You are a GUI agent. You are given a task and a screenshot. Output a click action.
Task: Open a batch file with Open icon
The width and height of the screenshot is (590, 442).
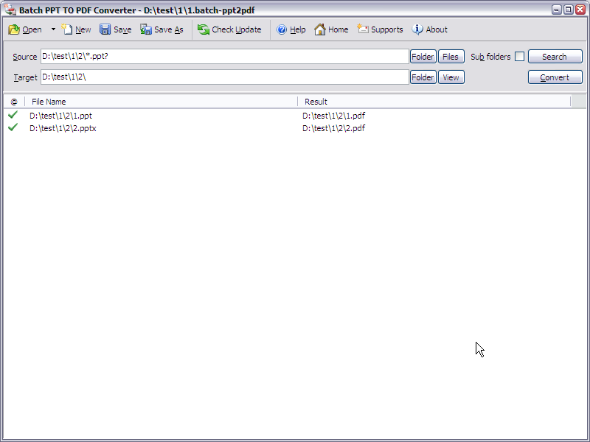click(25, 29)
